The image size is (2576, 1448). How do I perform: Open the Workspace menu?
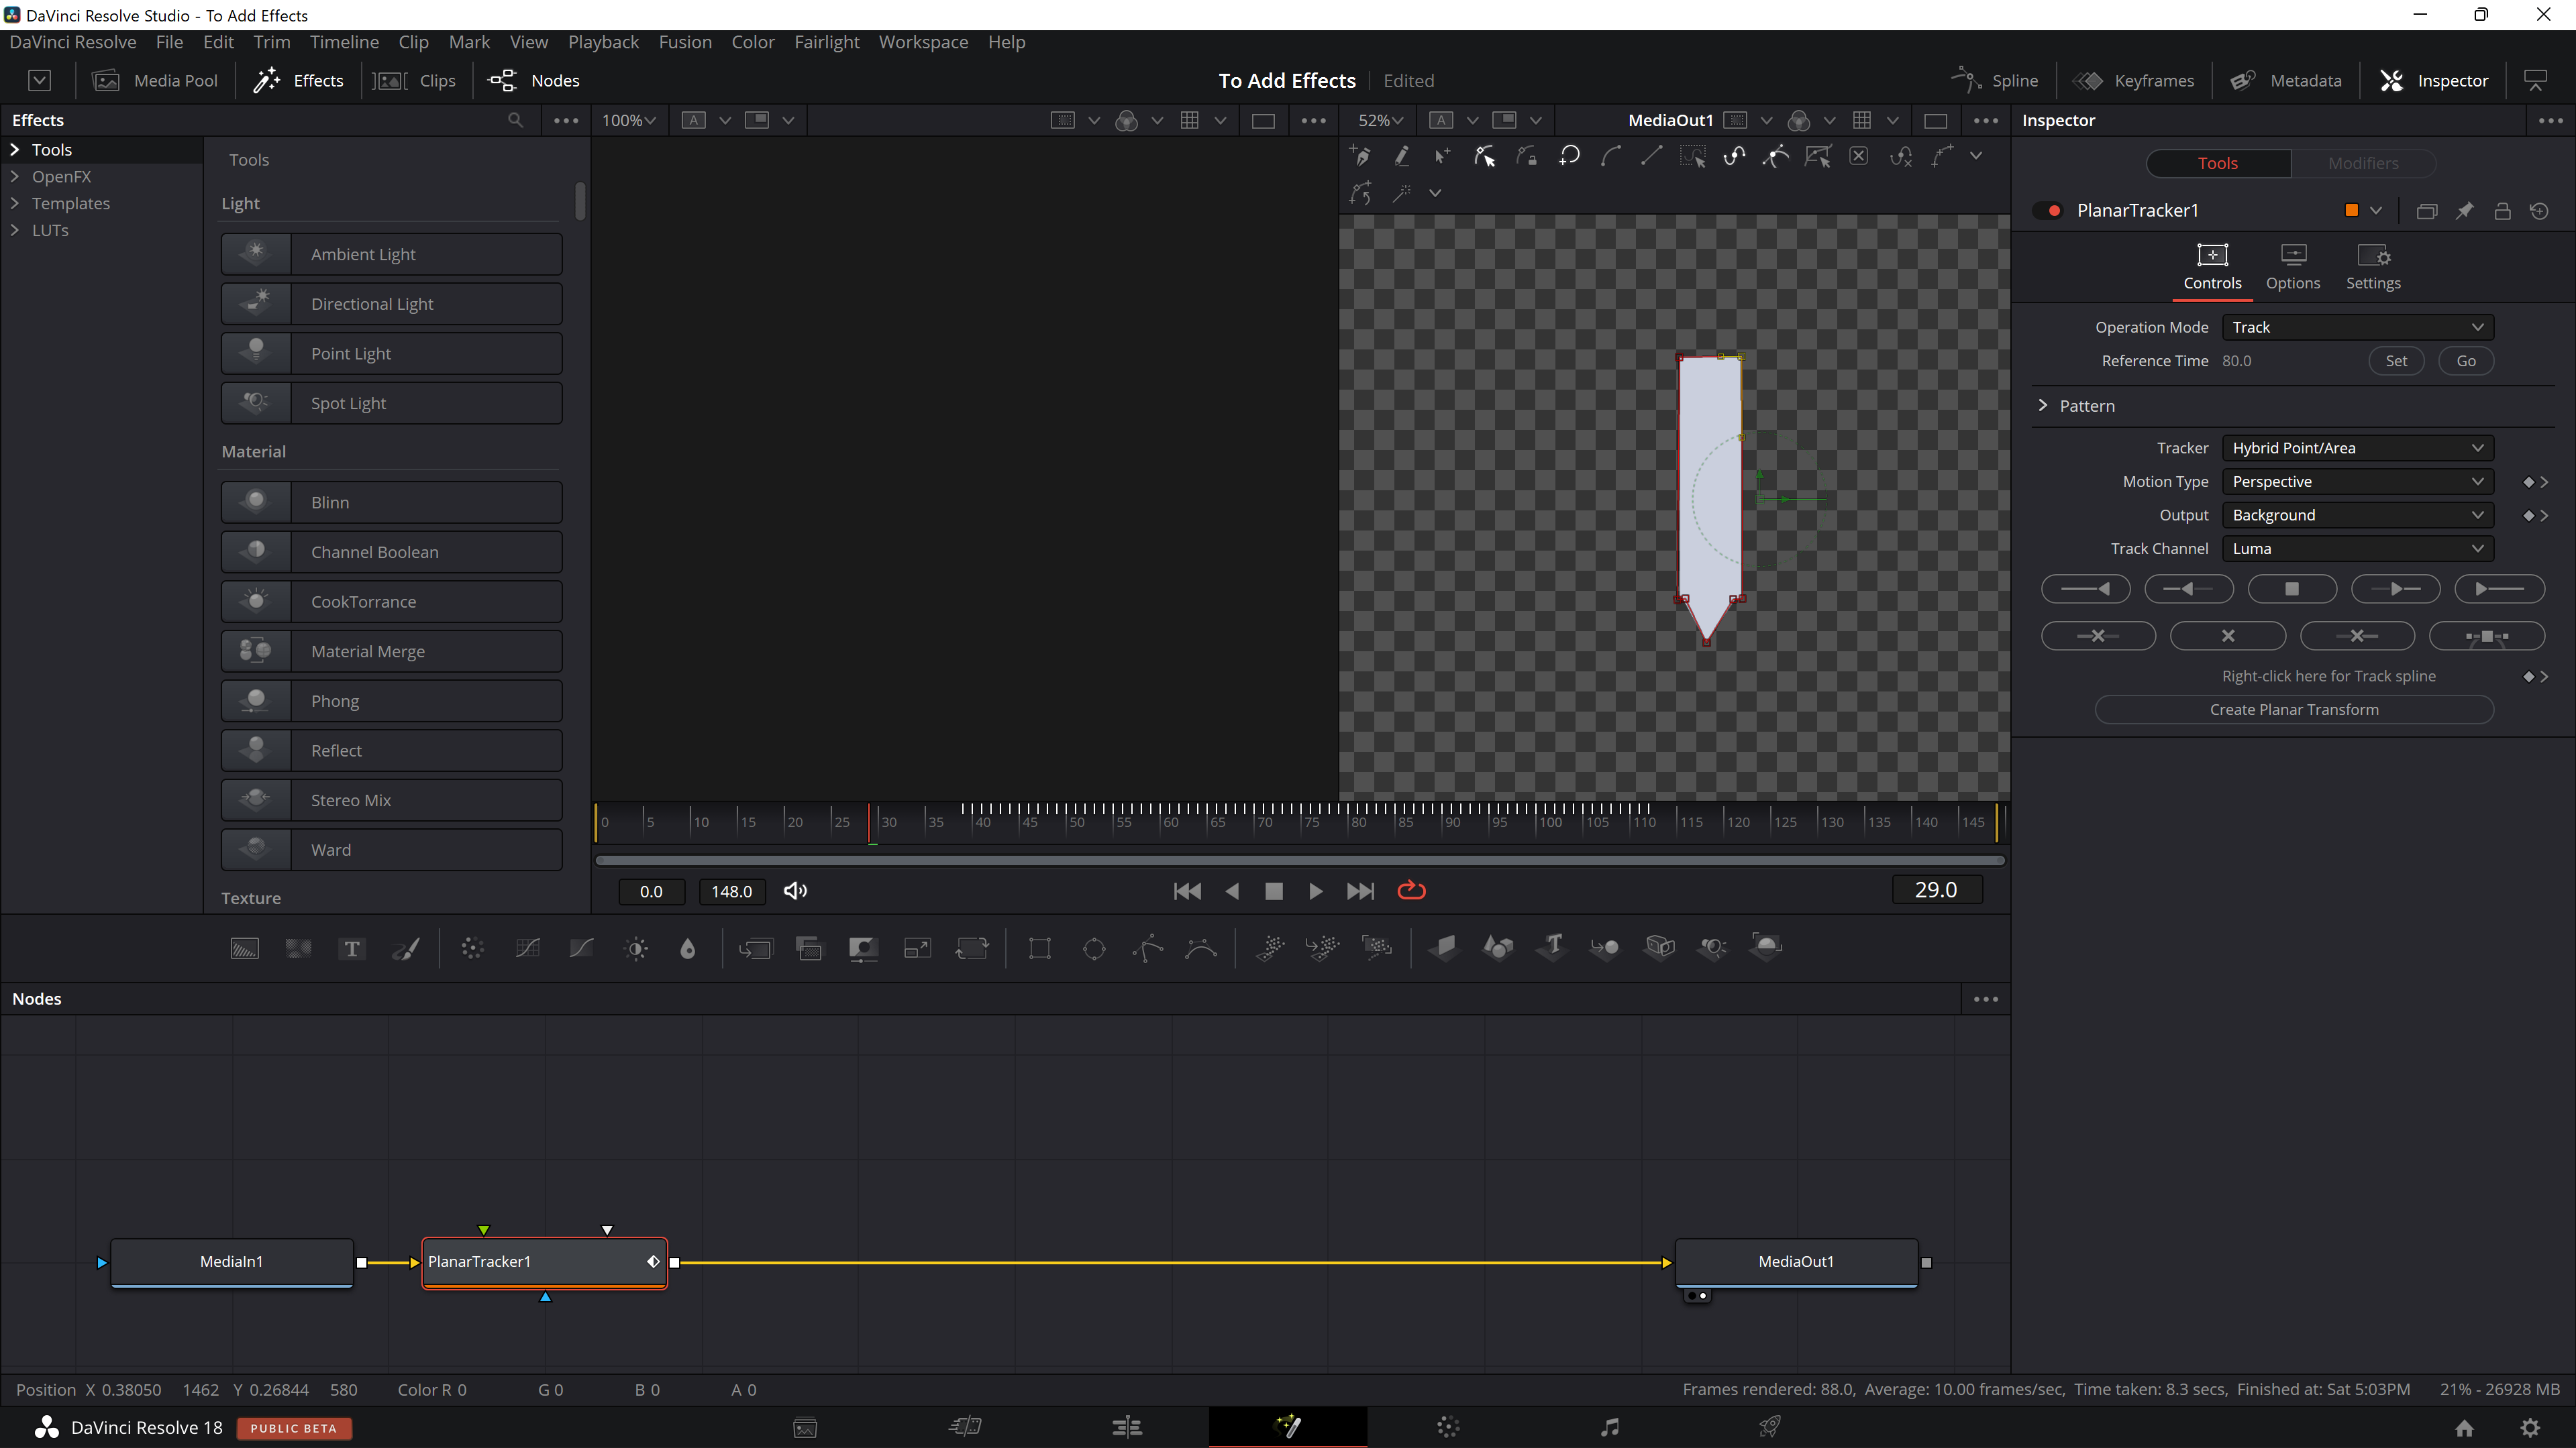tap(923, 42)
